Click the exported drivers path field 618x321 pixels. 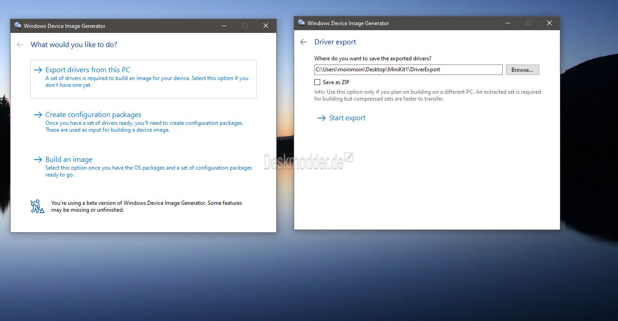point(408,70)
